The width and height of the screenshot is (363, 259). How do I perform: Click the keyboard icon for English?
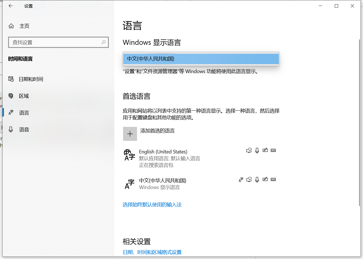click(x=273, y=150)
